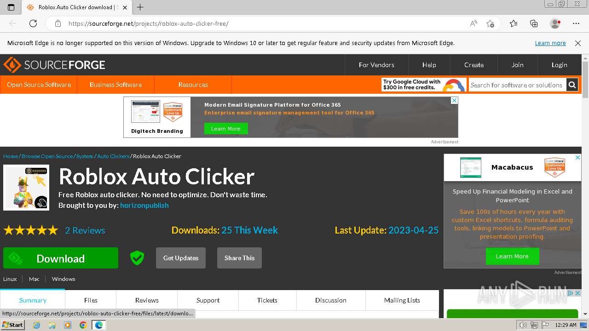Go to Home in the breadcrumb
This screenshot has height=331, width=589.
click(x=11, y=156)
